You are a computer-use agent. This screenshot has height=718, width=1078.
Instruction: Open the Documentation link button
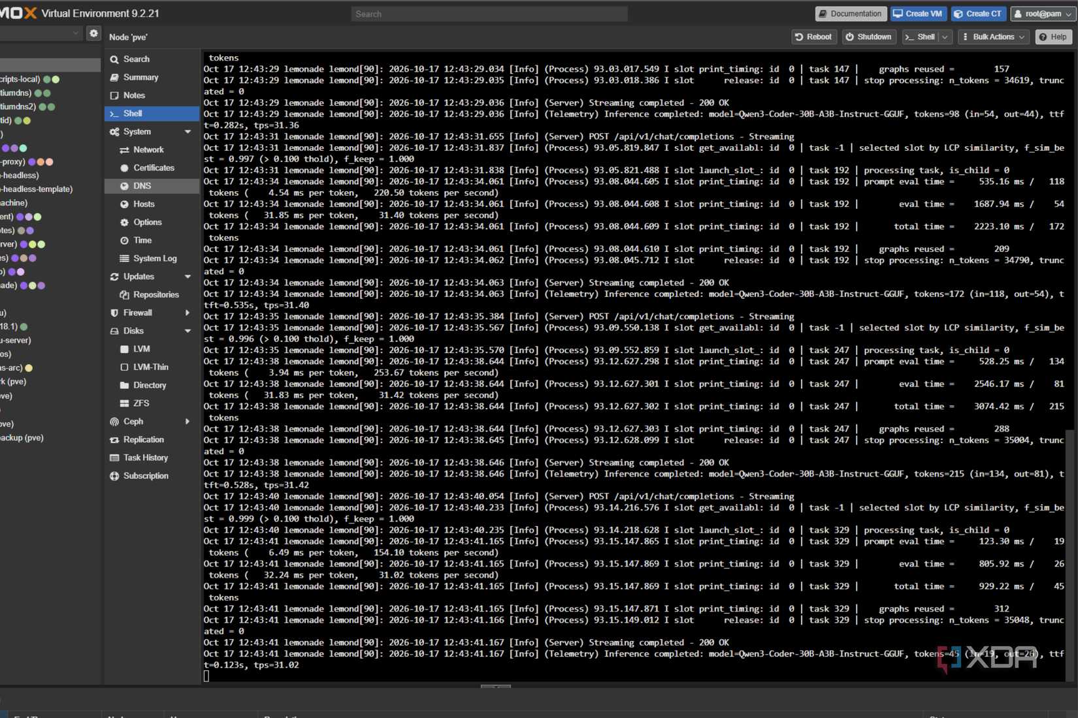point(850,14)
